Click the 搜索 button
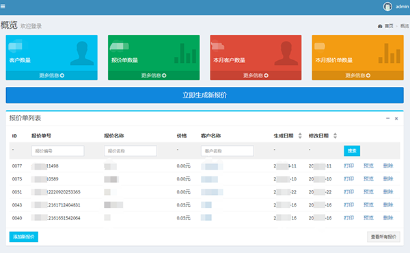Viewport: 410px width, 253px height. pyautogui.click(x=352, y=150)
